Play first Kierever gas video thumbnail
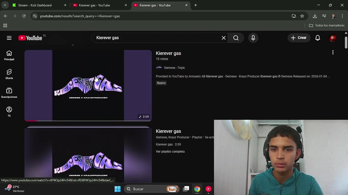Viewport: 348px width, 195px height. 88,85
